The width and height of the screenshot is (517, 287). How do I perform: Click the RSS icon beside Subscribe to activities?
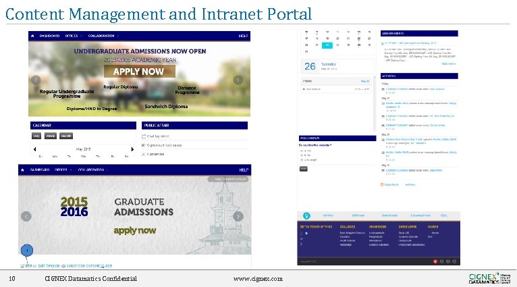tap(382, 185)
